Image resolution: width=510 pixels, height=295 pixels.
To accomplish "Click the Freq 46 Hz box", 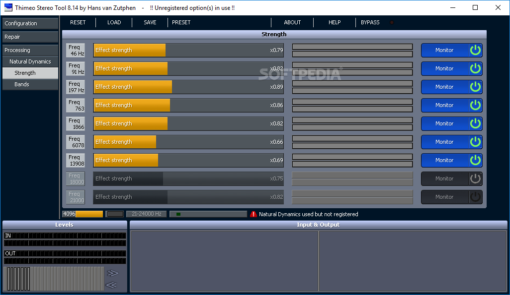I will 76,50.
